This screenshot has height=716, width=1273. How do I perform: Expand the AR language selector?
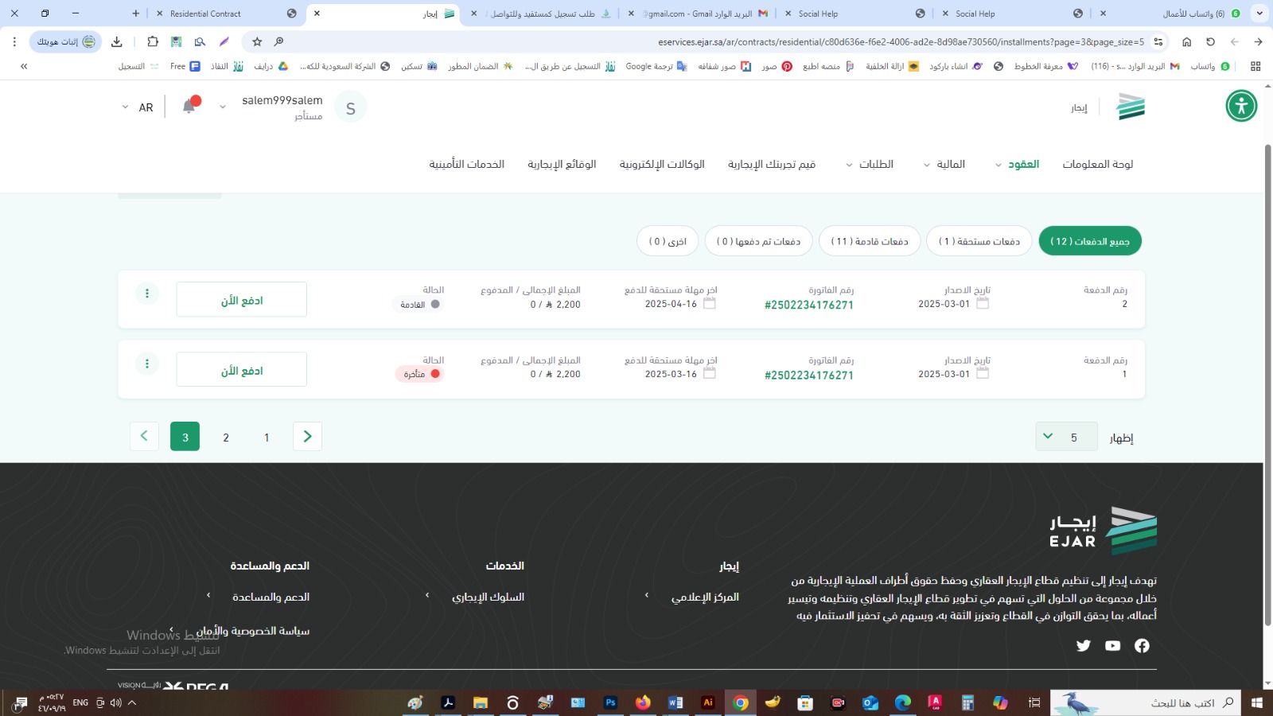(136, 107)
